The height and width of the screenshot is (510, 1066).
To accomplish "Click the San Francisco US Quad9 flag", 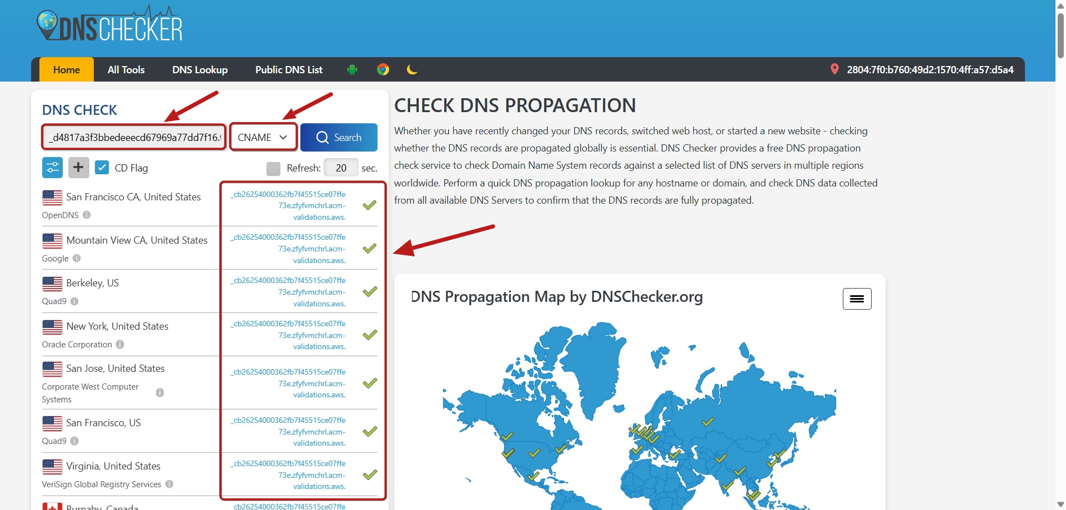I will pos(52,423).
